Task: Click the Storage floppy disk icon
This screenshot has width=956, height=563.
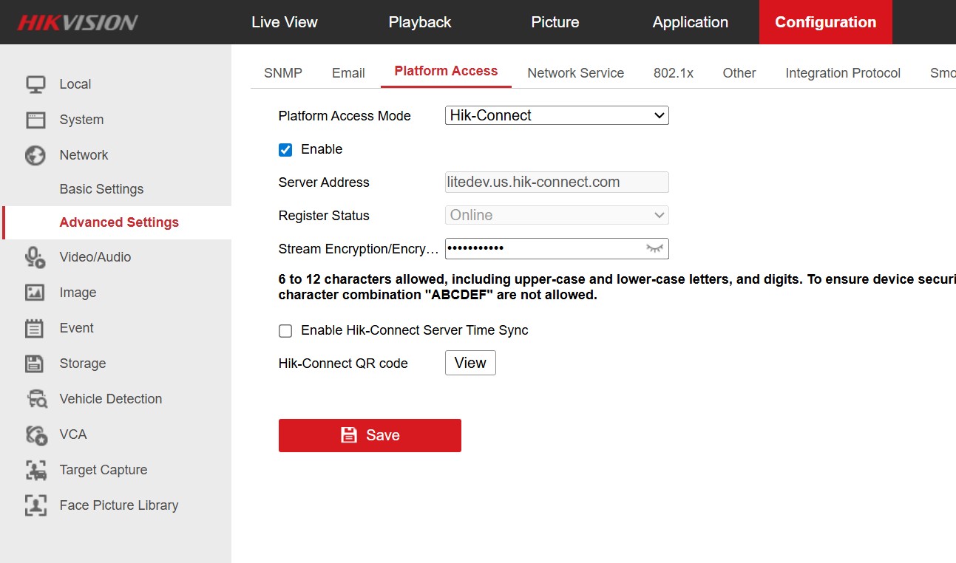Action: (x=35, y=364)
